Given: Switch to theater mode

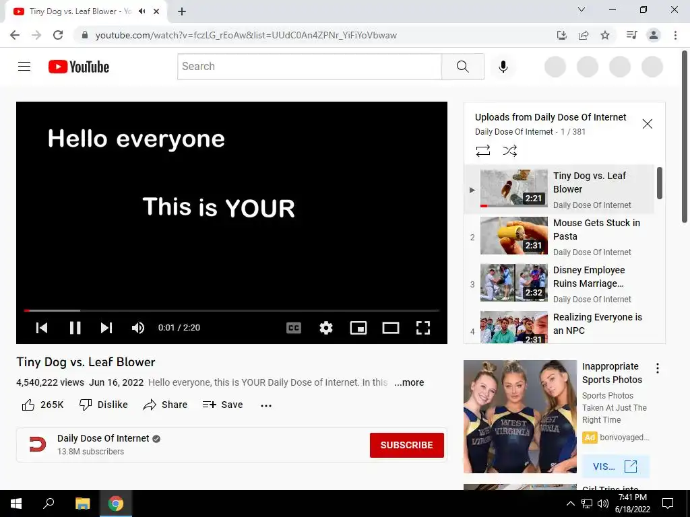Looking at the screenshot, I should pos(390,328).
